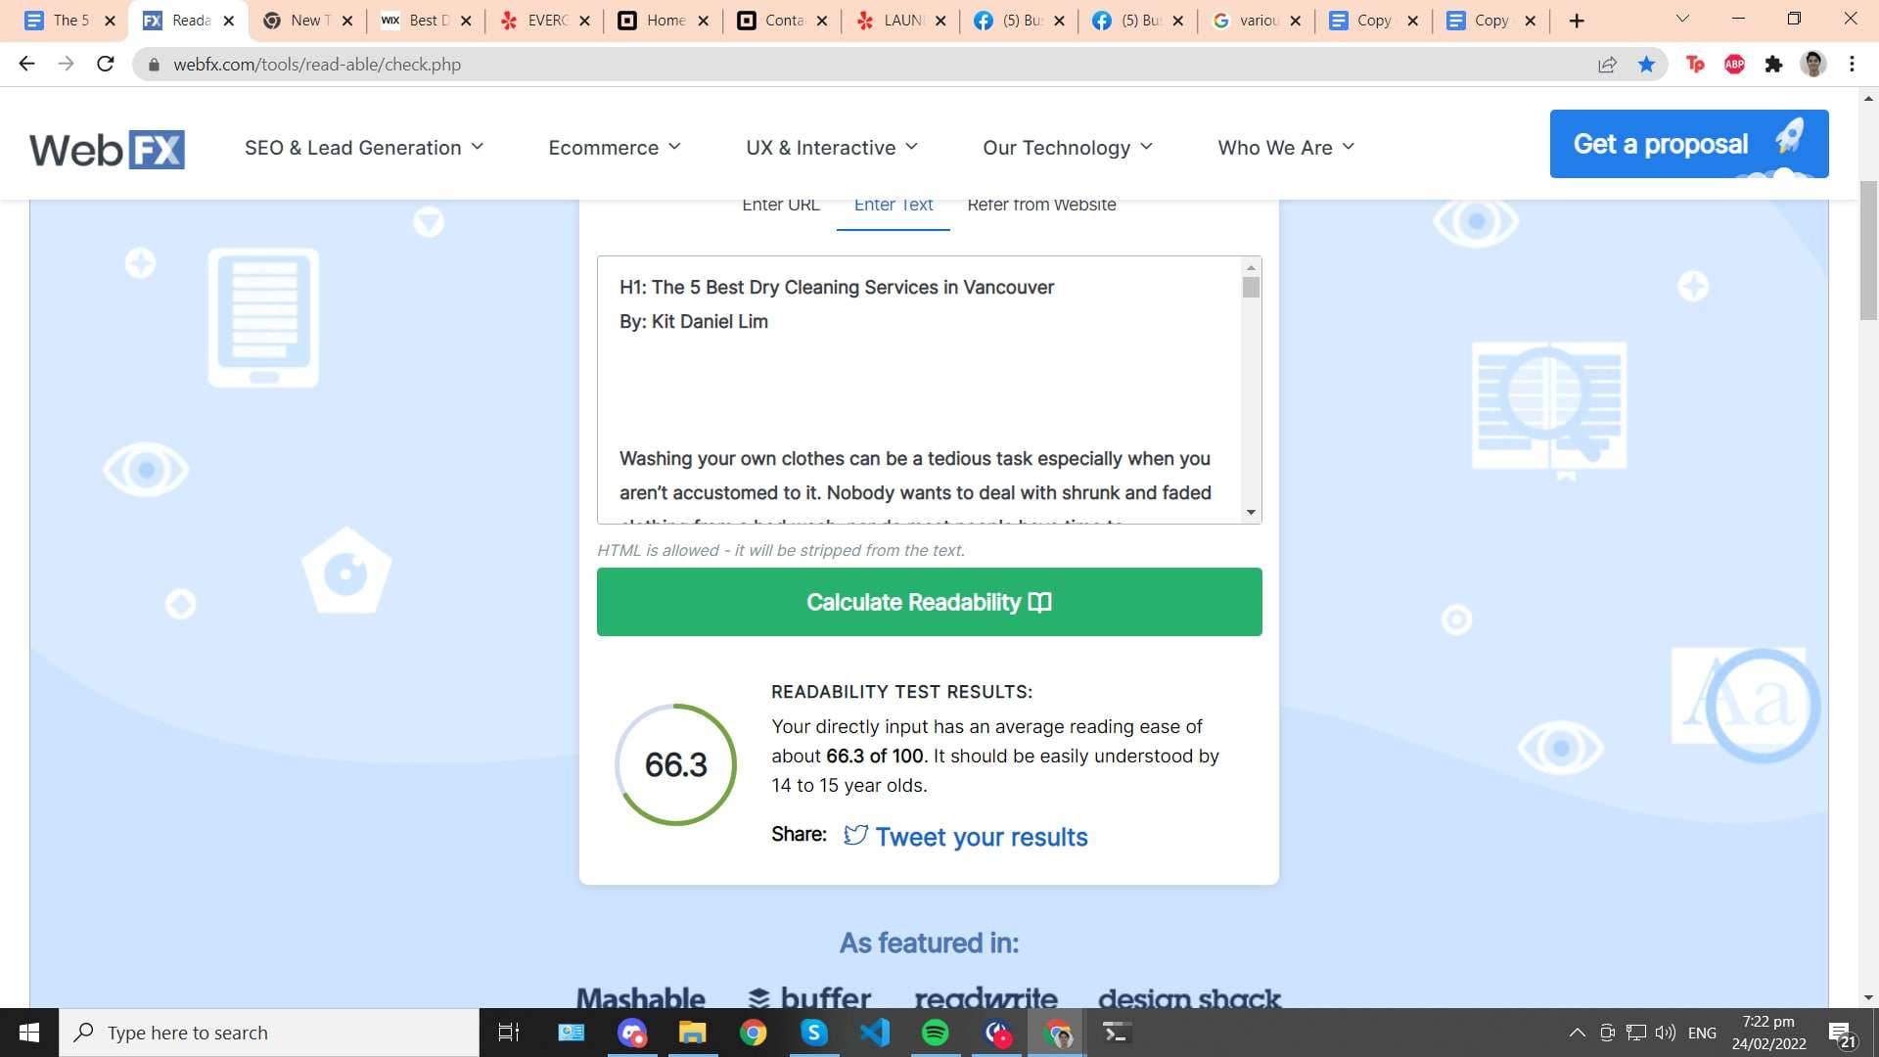Close the 'The 5' Docs tab
The image size is (1879, 1057).
point(110,21)
